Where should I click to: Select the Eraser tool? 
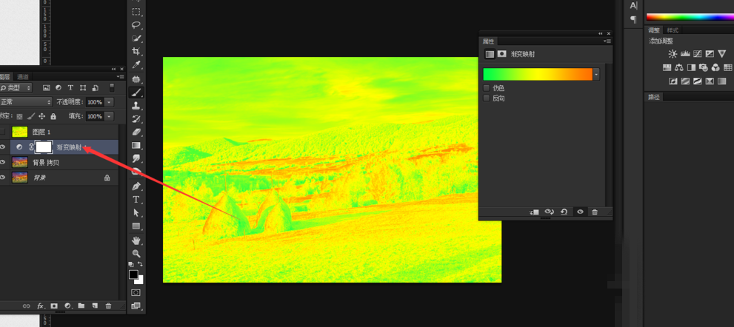coord(136,132)
